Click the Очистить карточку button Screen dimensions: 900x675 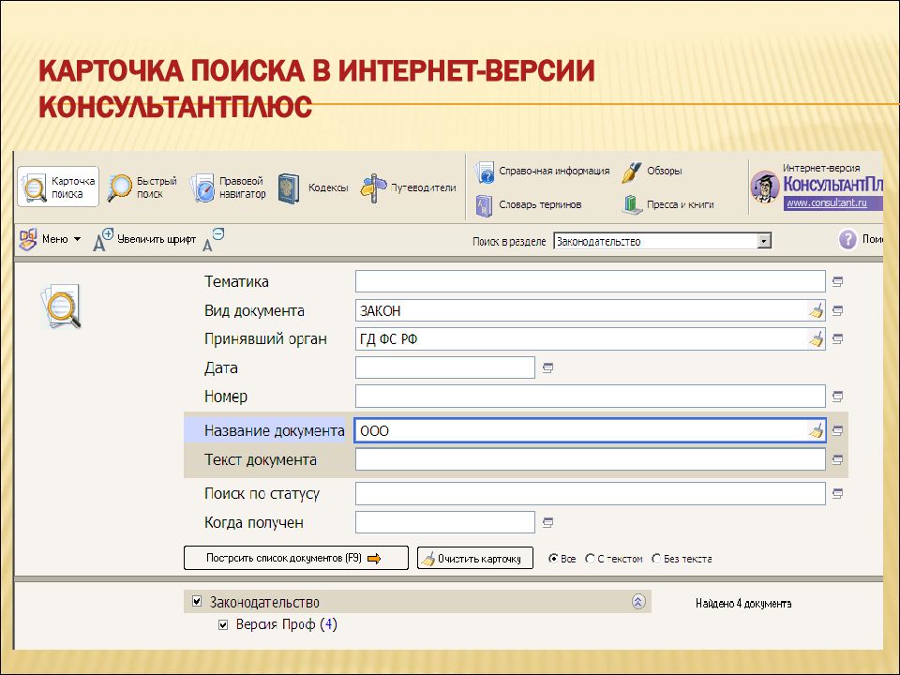[x=475, y=558]
